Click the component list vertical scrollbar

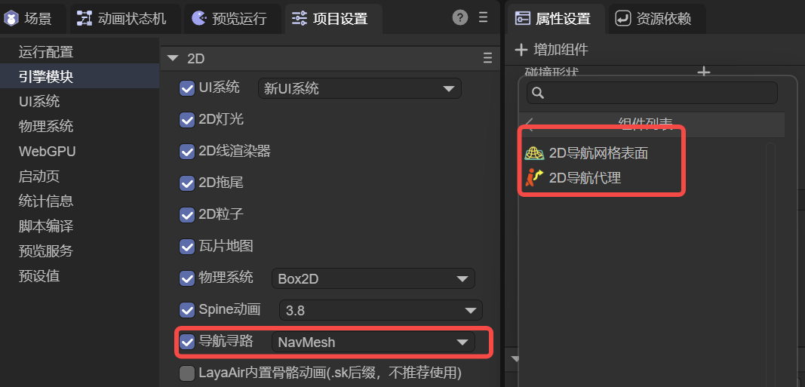(770, 256)
